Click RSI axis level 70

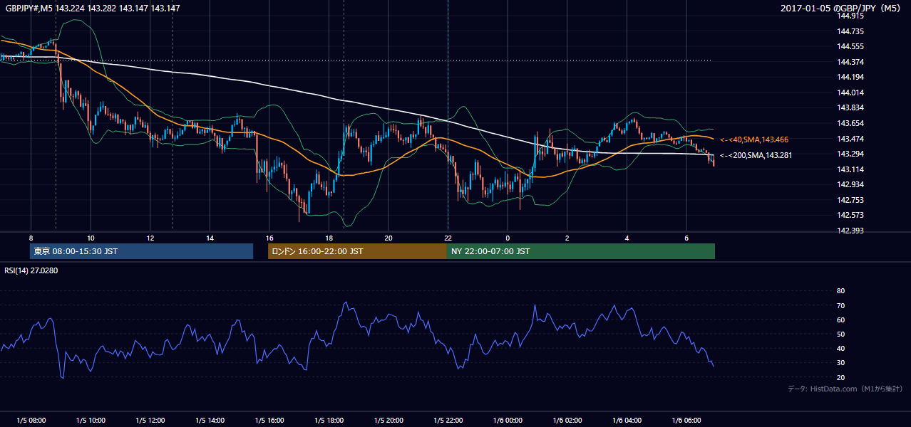tap(840, 305)
